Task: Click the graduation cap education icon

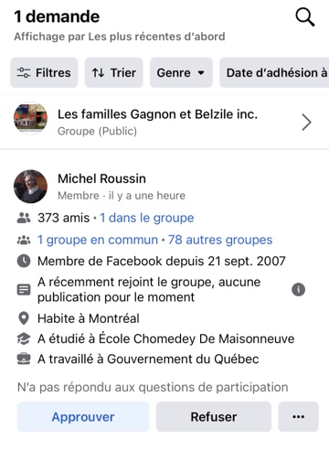Action: (24, 338)
